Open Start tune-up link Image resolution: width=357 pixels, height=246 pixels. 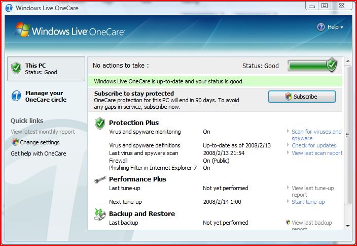tap(308, 202)
